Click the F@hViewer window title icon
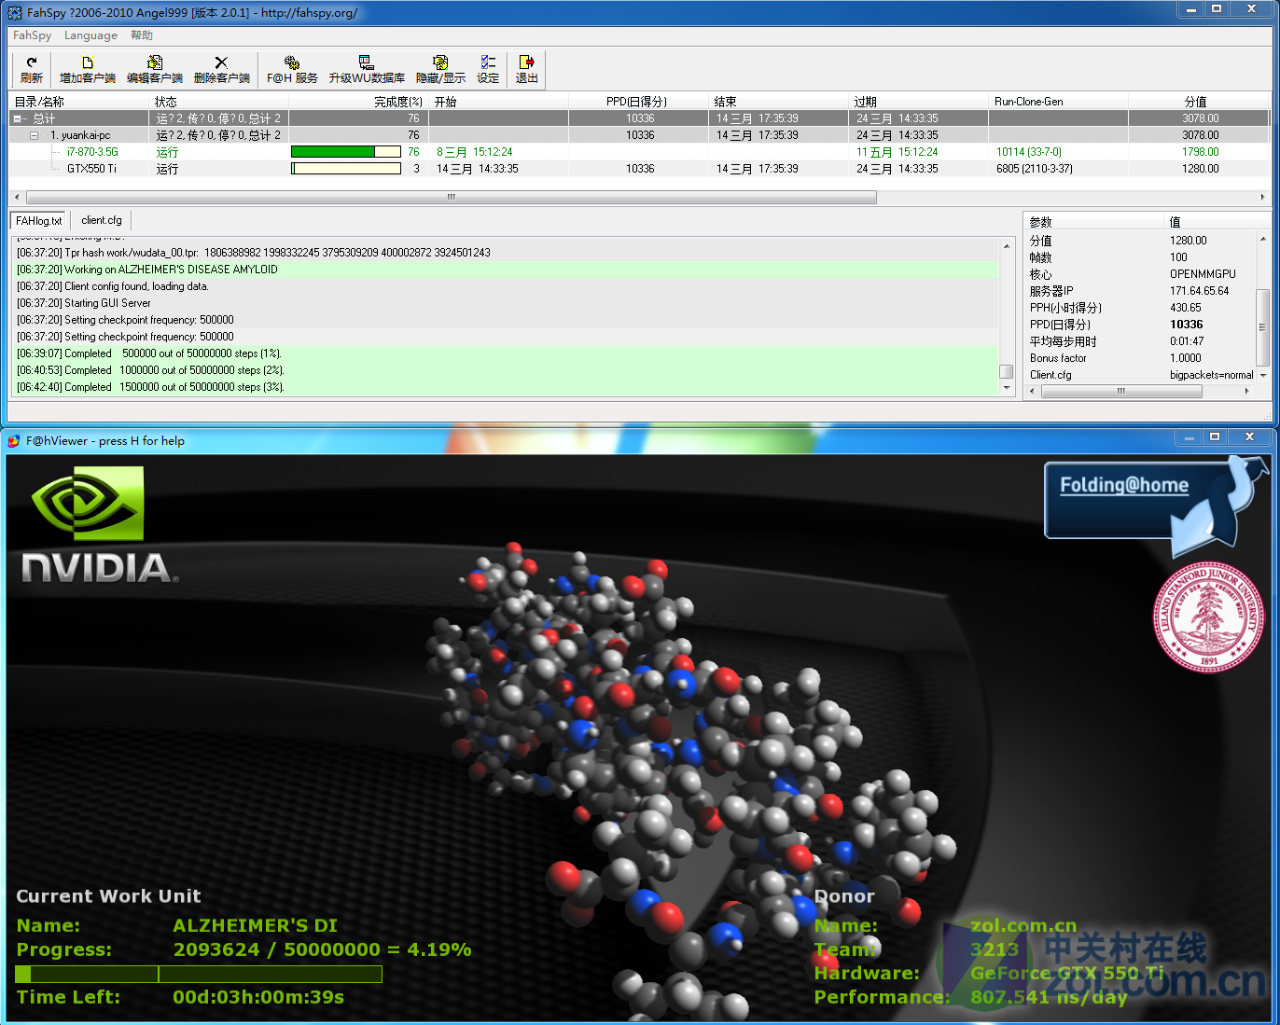 [x=14, y=441]
